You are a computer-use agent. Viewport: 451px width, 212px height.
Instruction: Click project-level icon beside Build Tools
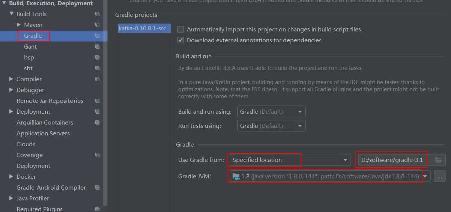point(97,14)
